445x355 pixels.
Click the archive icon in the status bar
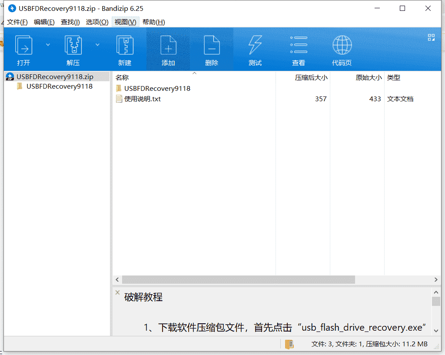coord(289,344)
